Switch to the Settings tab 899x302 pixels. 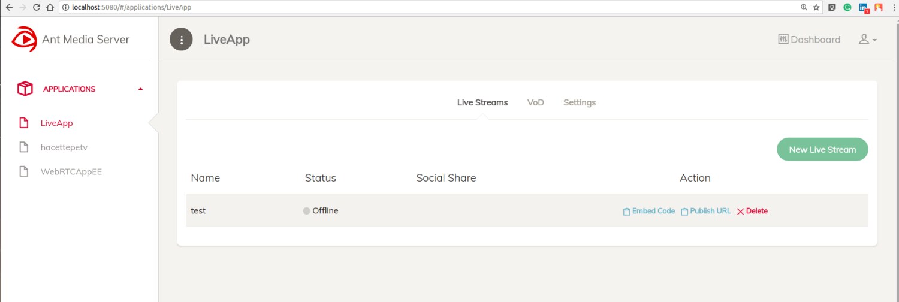580,102
